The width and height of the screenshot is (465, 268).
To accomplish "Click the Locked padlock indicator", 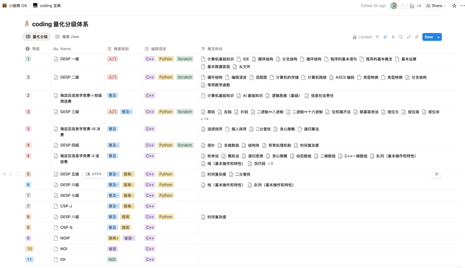I will [x=362, y=37].
